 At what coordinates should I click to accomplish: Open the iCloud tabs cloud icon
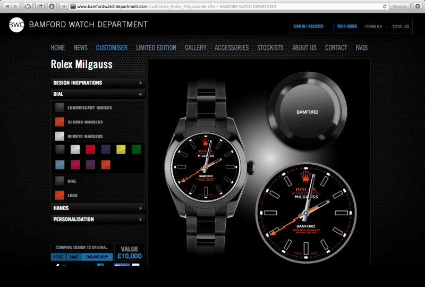[x=28, y=6]
